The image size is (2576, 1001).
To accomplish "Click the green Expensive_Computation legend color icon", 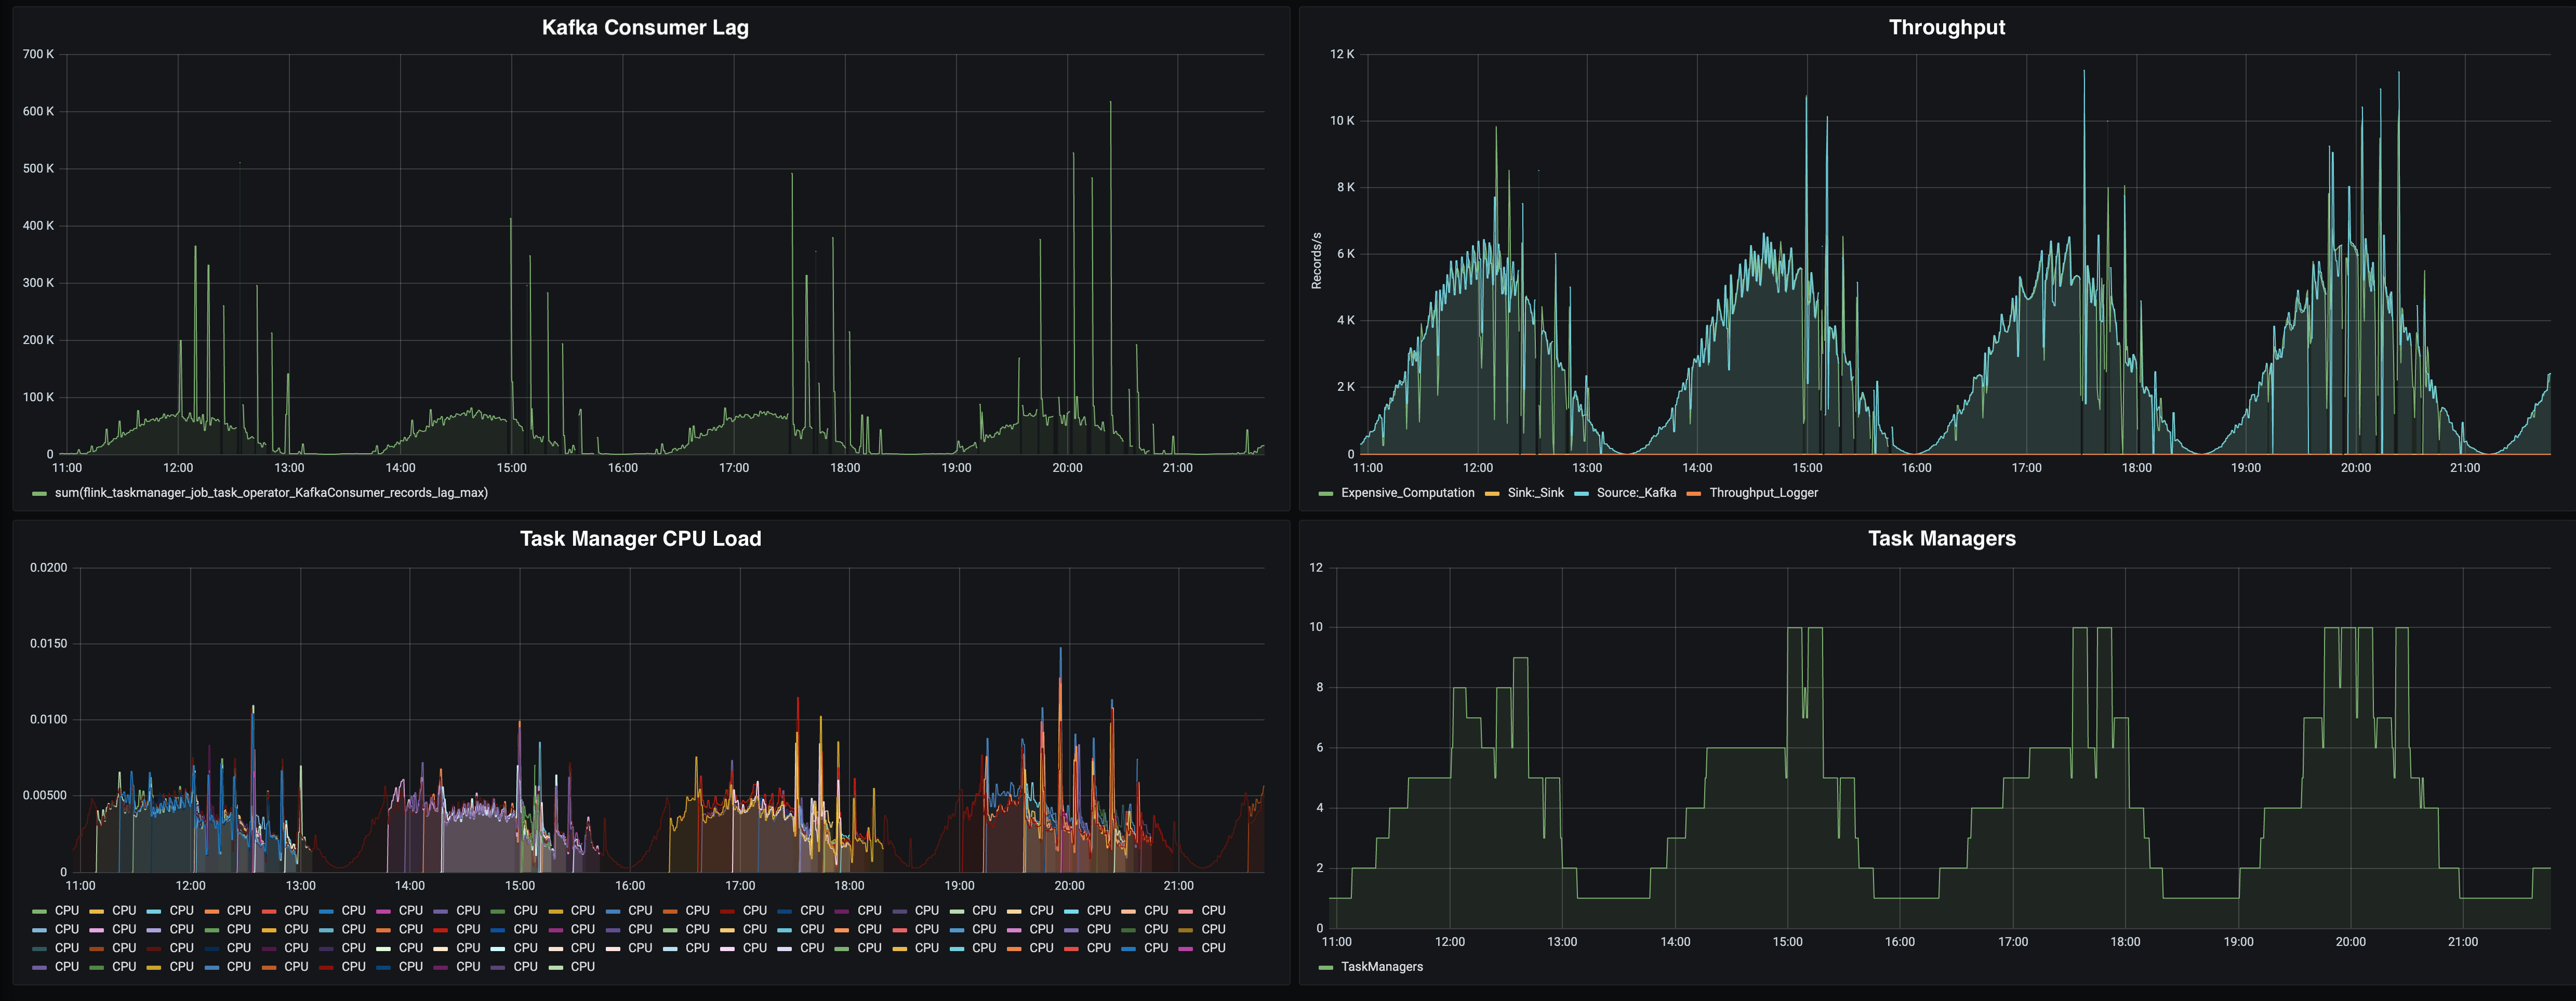I will click(1326, 494).
